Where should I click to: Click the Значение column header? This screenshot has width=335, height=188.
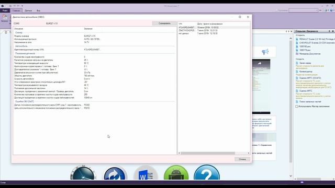click(x=88, y=29)
